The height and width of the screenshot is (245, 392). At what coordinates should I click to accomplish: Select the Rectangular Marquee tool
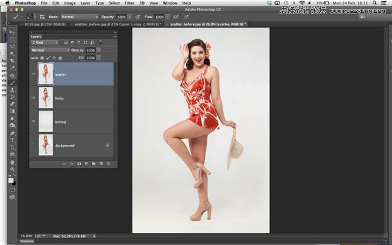[x=12, y=39]
